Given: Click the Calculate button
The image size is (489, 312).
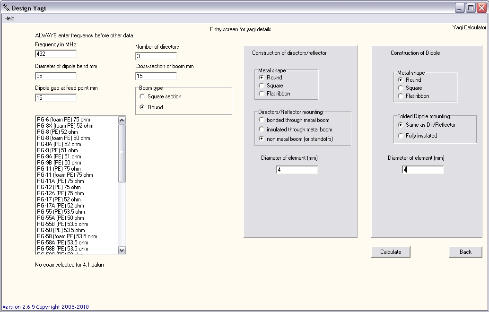Looking at the screenshot, I should pyautogui.click(x=391, y=252).
